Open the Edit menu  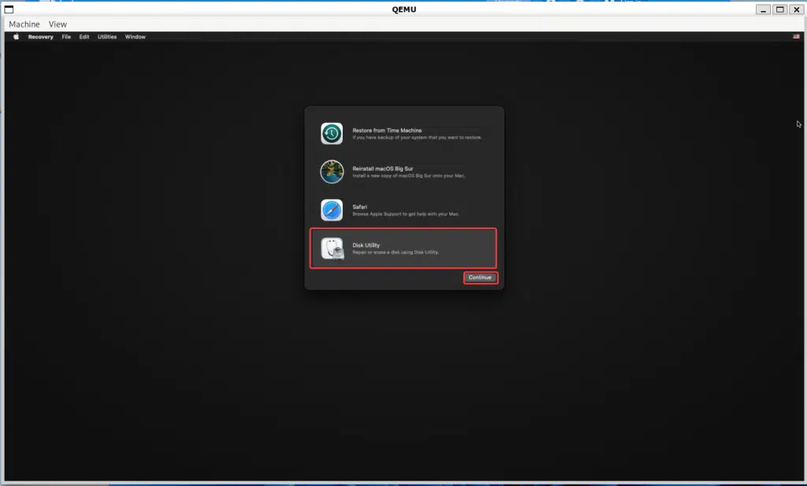click(84, 36)
